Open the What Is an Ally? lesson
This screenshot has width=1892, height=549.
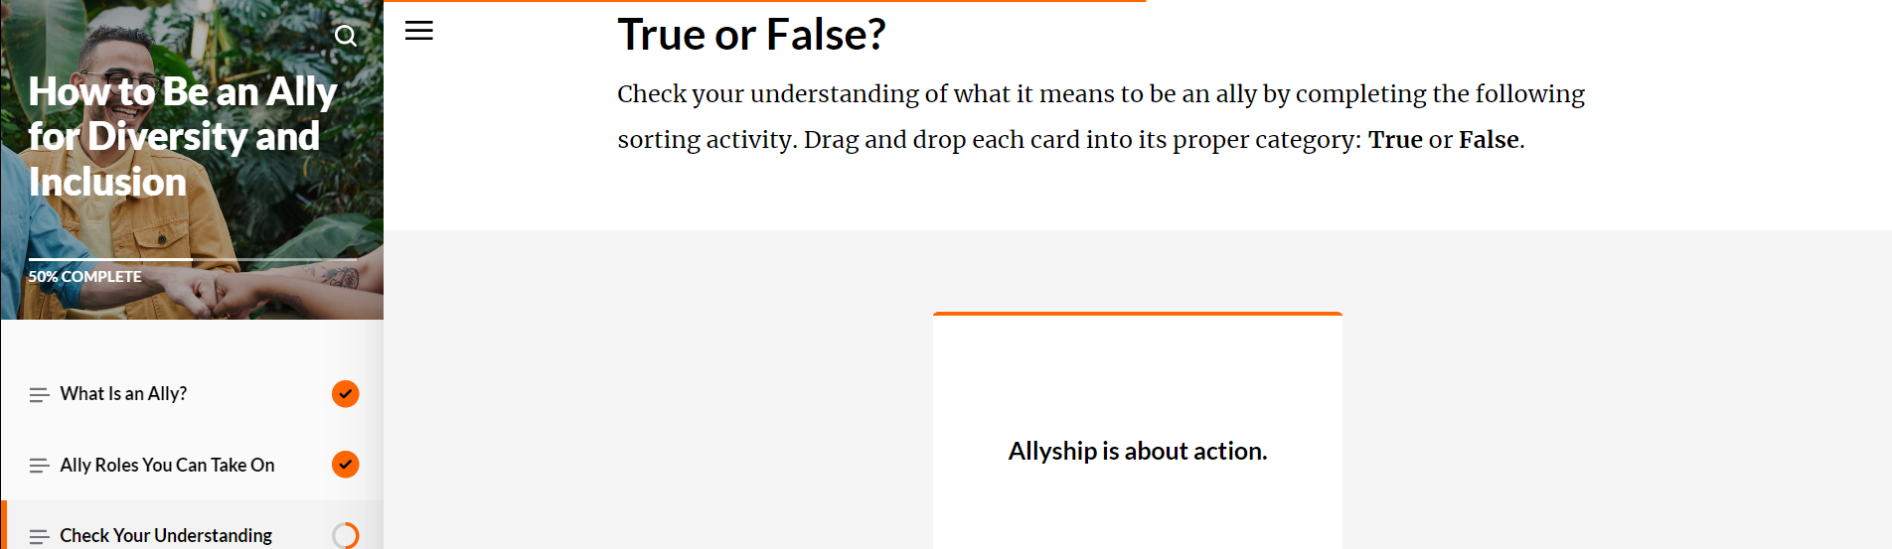[123, 394]
